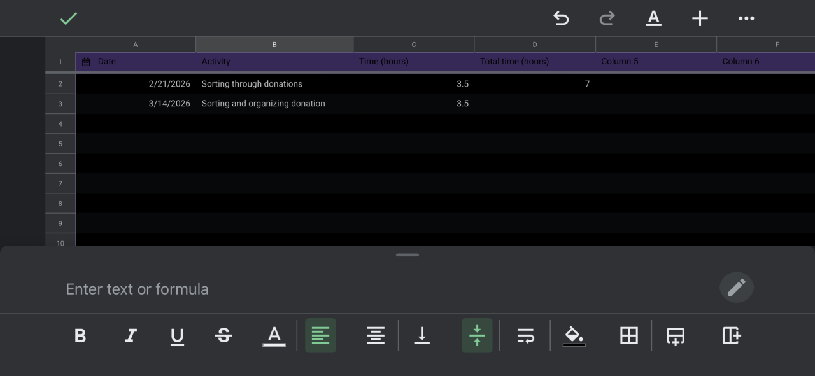815x376 pixels.
Task: Open the insert plus menu
Action: coord(700,18)
